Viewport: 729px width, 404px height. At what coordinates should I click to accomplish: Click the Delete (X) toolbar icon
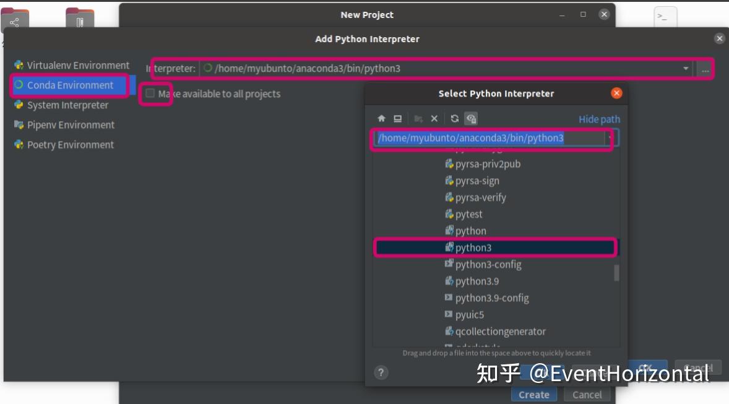coord(434,117)
